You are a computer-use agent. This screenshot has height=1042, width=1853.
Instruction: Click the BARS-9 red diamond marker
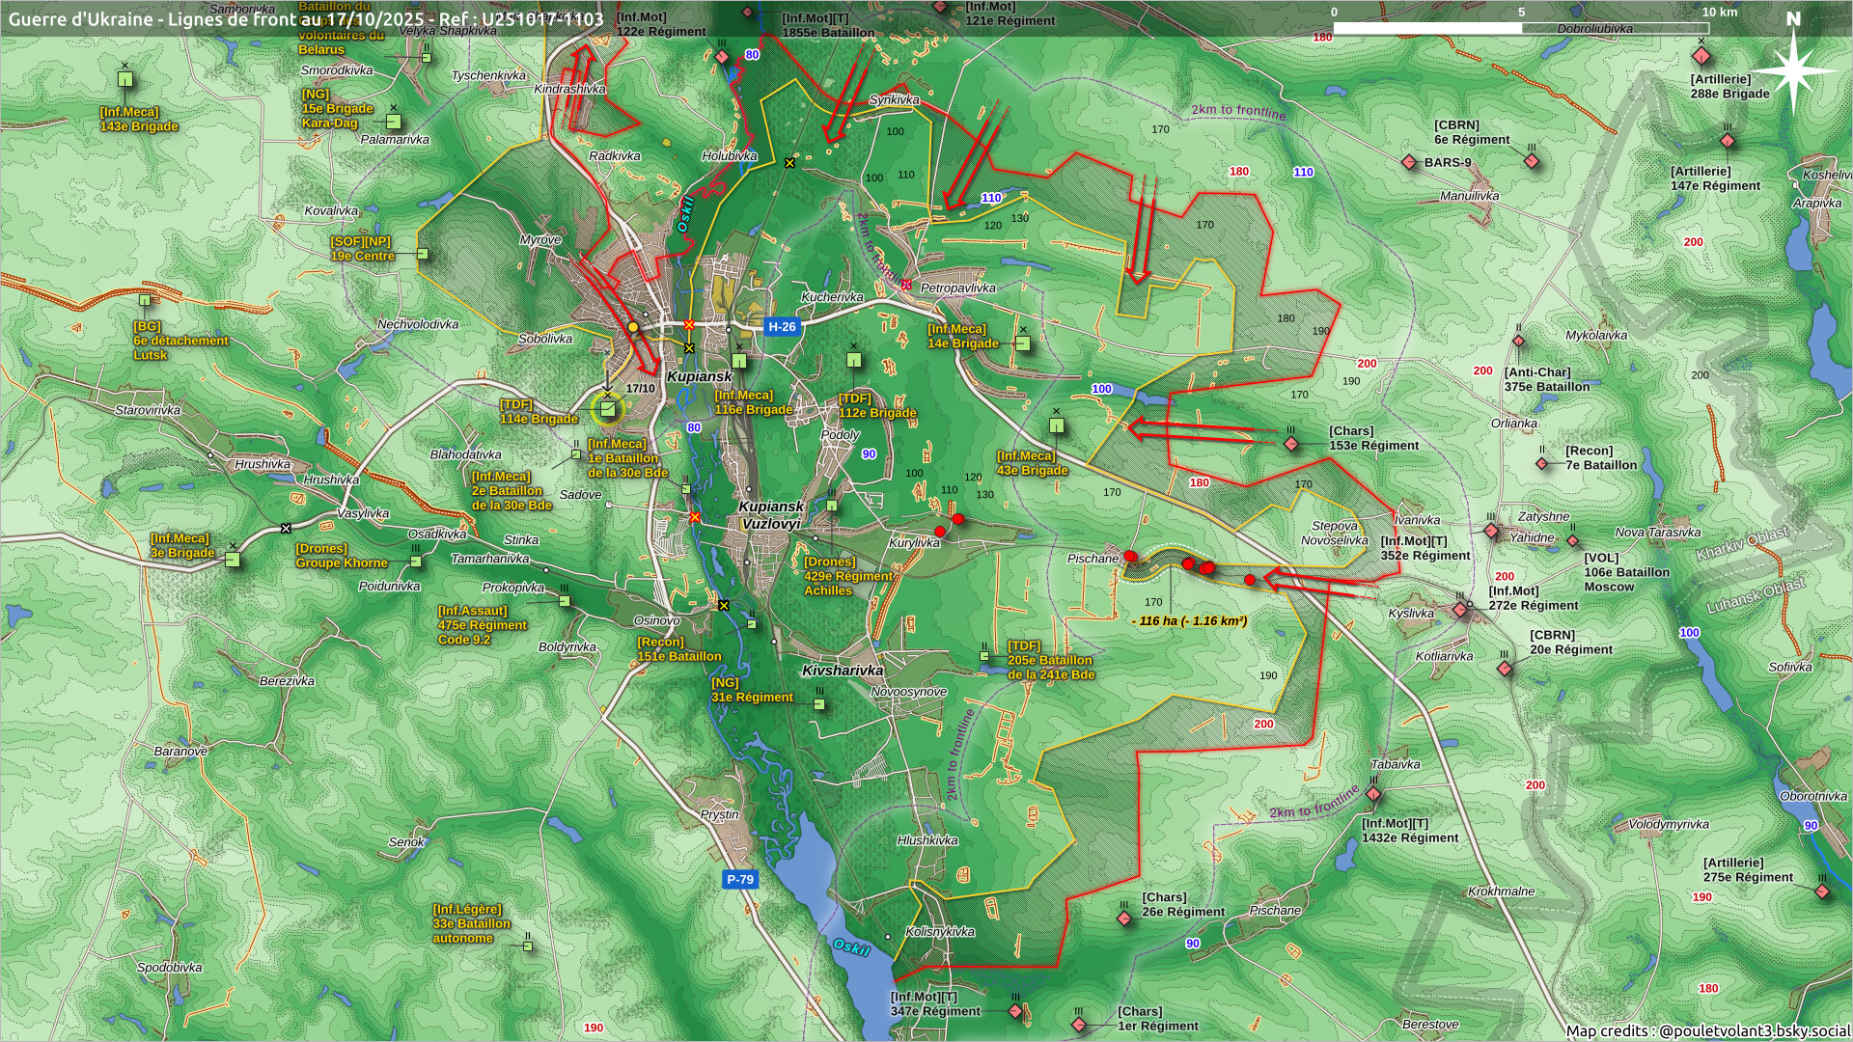click(1409, 162)
